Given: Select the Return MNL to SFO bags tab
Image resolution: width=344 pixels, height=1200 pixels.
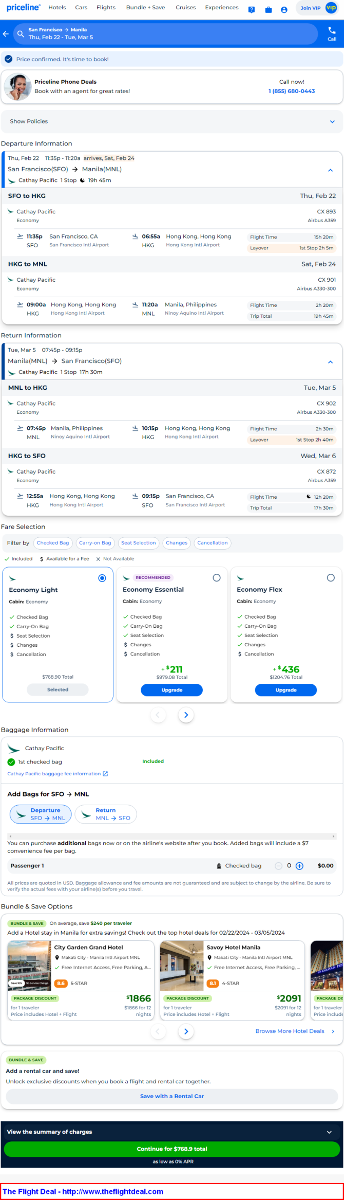Looking at the screenshot, I should click(106, 814).
